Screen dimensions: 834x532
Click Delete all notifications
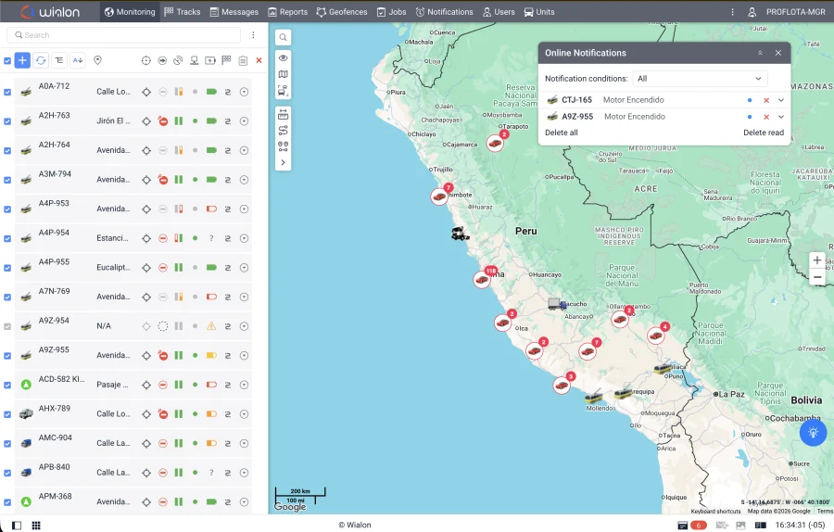(x=562, y=133)
